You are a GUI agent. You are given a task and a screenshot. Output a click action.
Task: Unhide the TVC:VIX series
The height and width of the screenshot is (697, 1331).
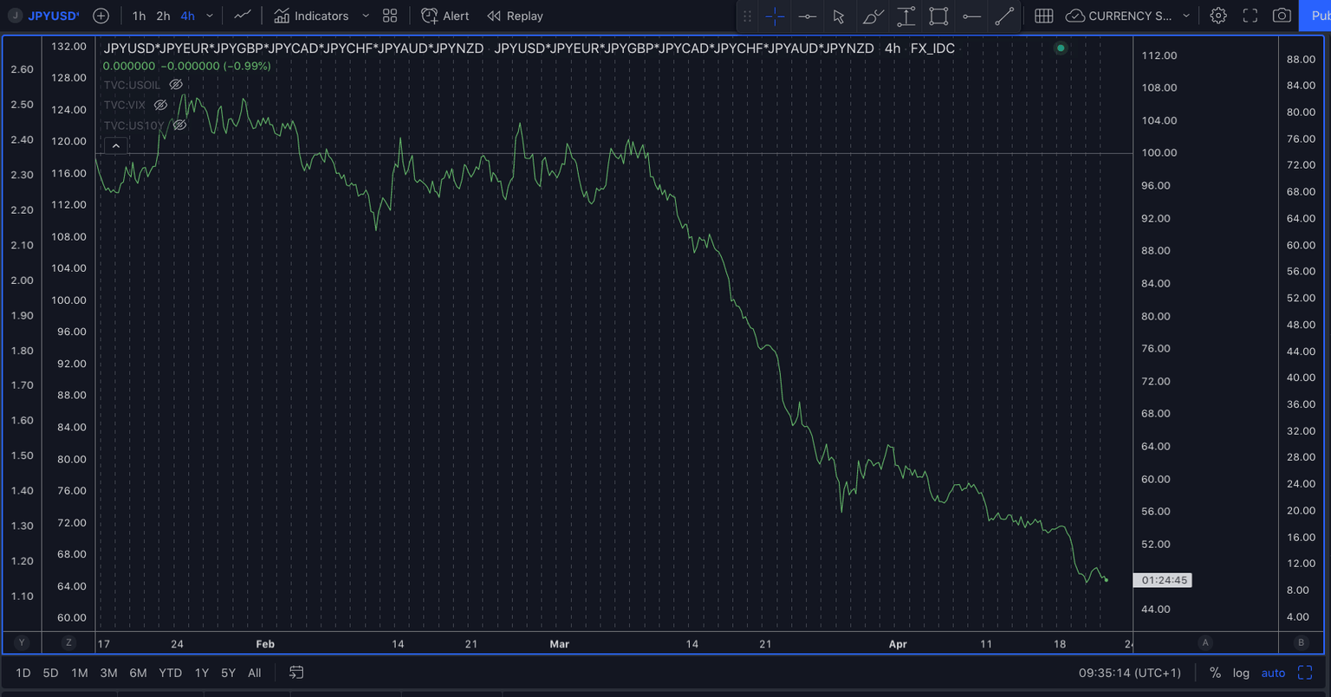pyautogui.click(x=160, y=105)
